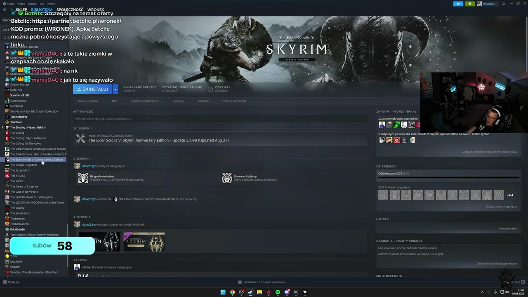The image size is (528, 297).
Task: Open the WRONEK account dropdown
Action: click(x=488, y=4)
